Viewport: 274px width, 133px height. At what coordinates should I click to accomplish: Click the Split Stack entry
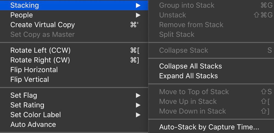point(177,35)
